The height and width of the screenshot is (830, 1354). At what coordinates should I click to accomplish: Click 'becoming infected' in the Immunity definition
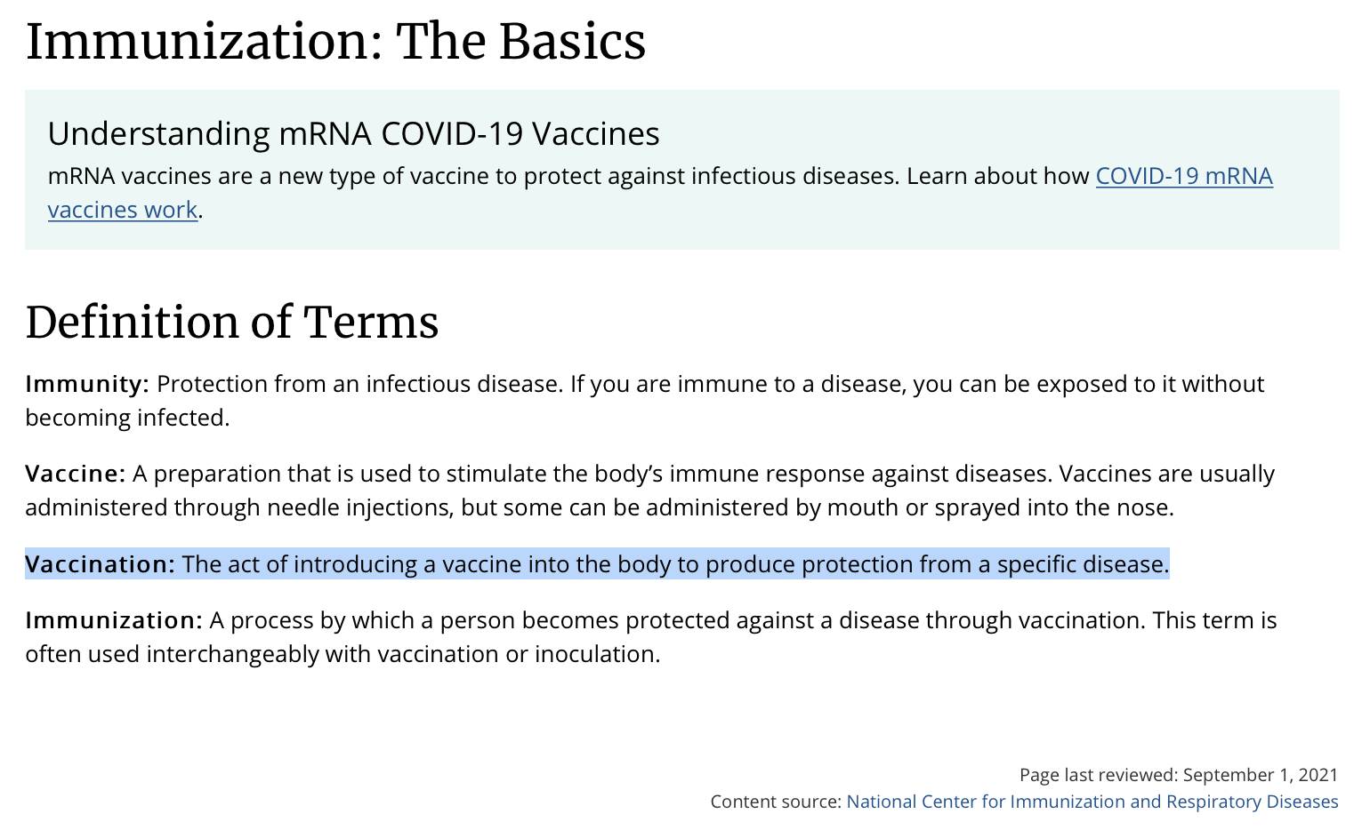(125, 418)
